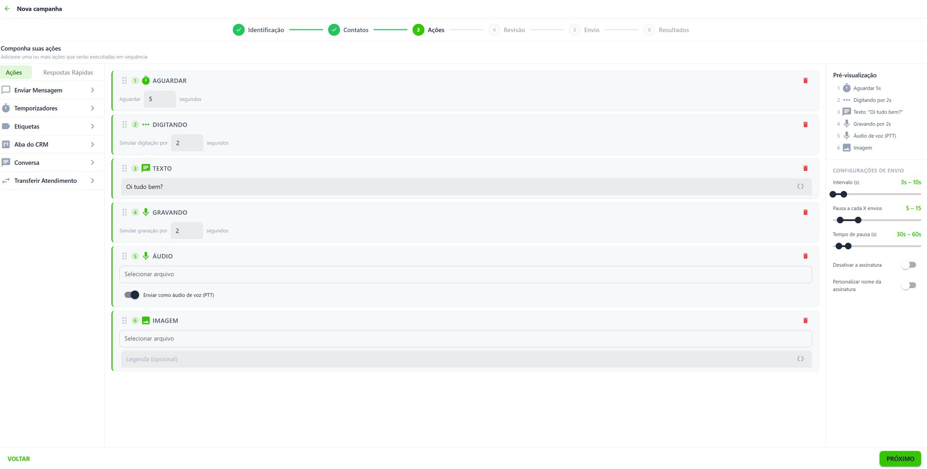Delete the IMAGEM action with its trash icon

point(805,320)
